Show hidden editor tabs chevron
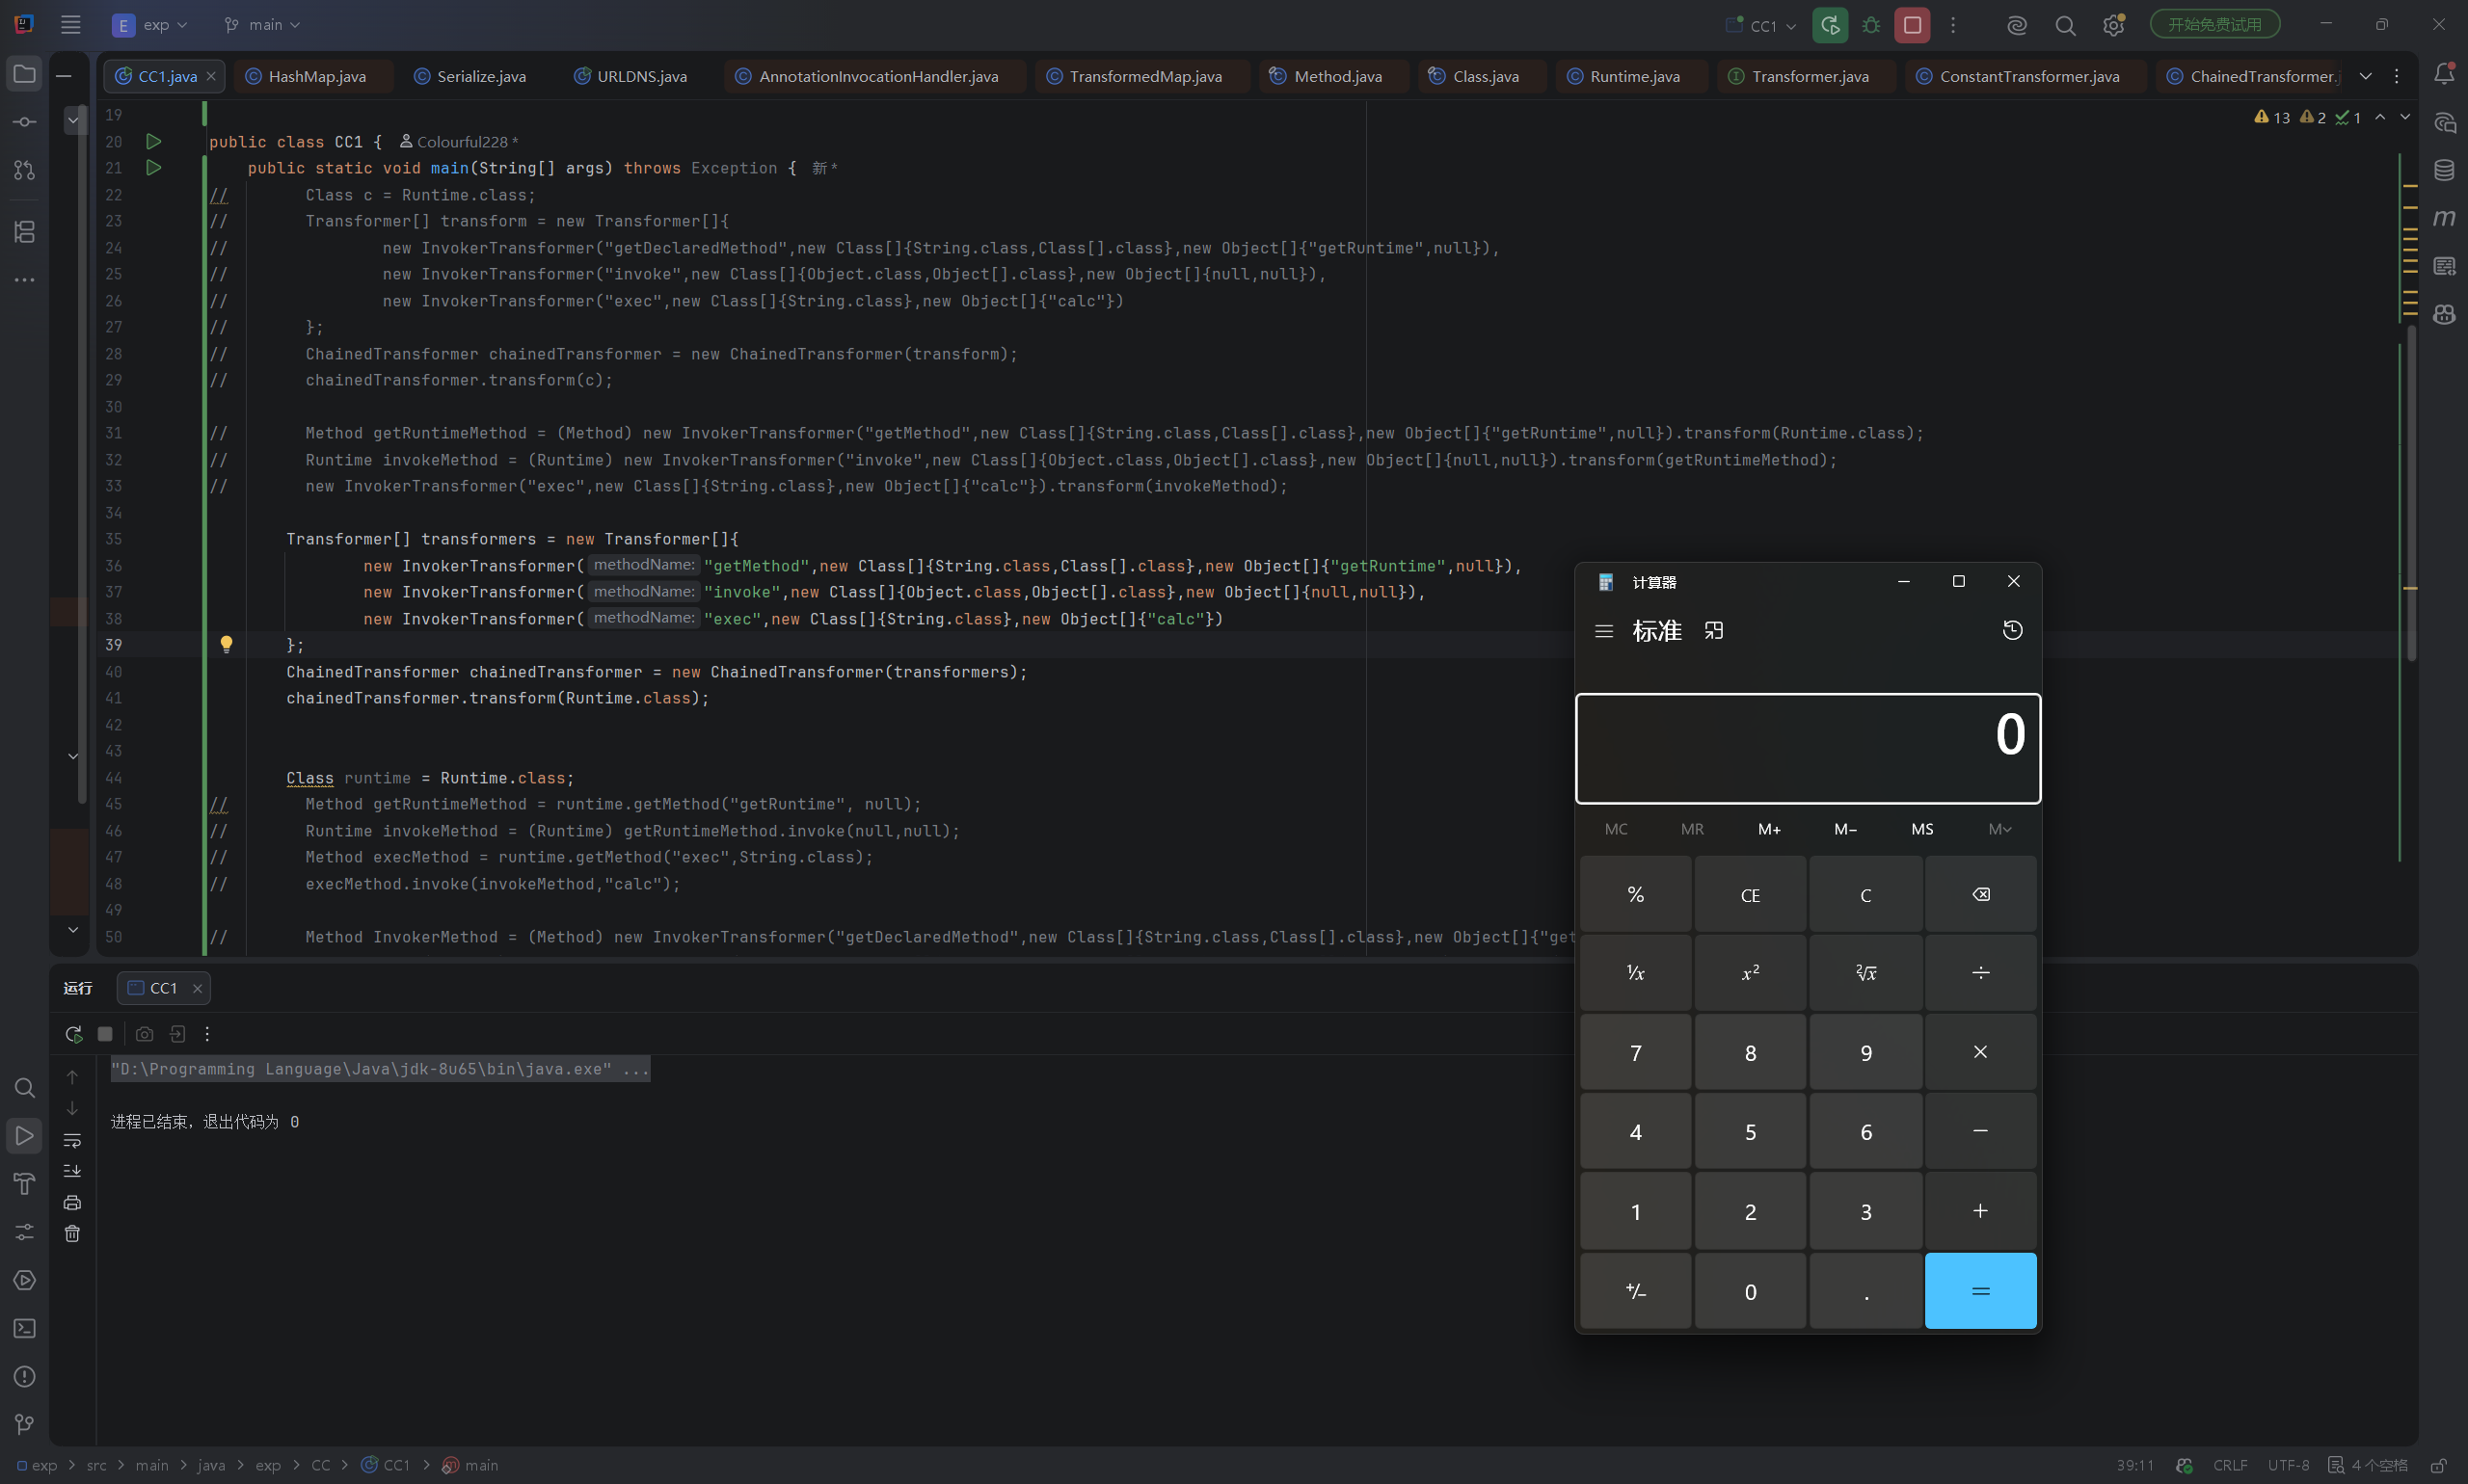This screenshot has height=1484, width=2468. (2365, 76)
